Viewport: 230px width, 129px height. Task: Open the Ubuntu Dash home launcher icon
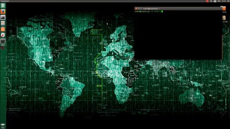[3, 6]
